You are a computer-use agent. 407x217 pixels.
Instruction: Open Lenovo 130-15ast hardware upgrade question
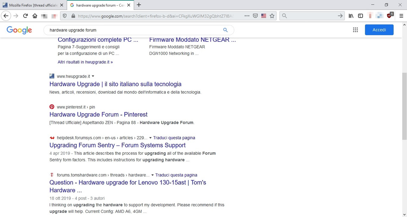coord(128,186)
